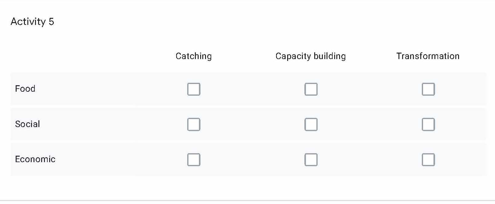
Task: Click the Economic row label
Action: tap(35, 159)
